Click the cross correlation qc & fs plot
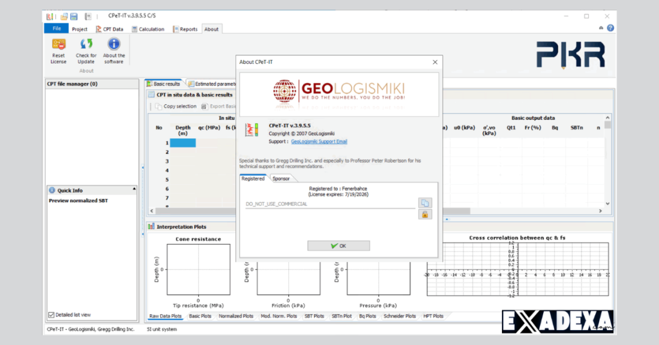Image resolution: width=659 pixels, height=345 pixels. click(518, 269)
